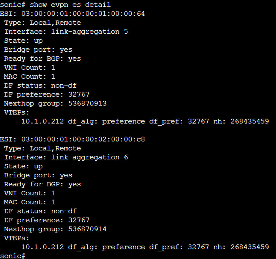Click "Type: Local,Remote" under the link-aggregation 6 ESI
This screenshot has height=259, width=276.
(42, 148)
